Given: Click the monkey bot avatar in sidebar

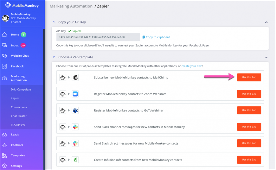Looking at the screenshot, I should 6,18.
